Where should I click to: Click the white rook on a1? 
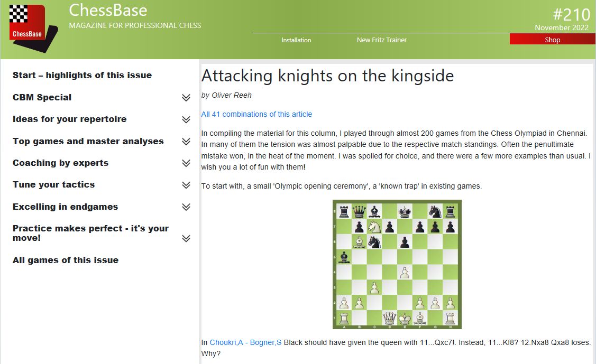[344, 318]
